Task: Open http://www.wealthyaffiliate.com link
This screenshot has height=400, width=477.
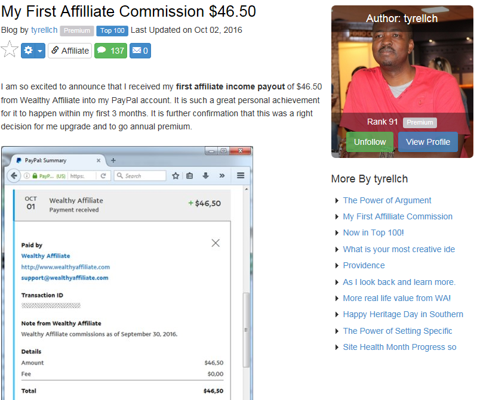Action: (x=66, y=267)
